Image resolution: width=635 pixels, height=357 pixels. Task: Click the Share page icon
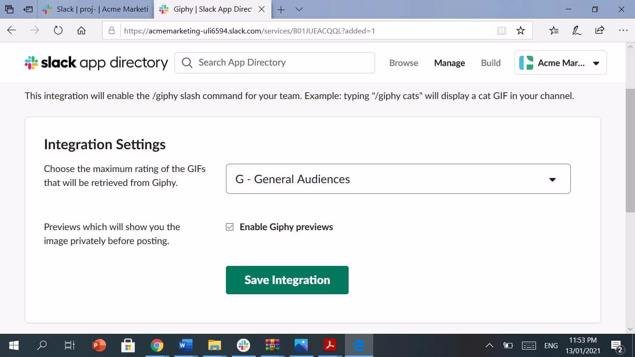pyautogui.click(x=600, y=31)
